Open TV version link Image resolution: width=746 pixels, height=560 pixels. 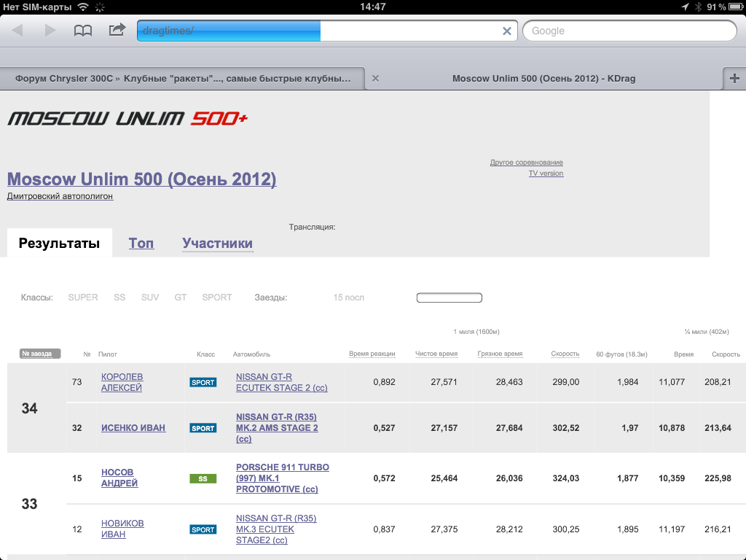[x=546, y=174]
